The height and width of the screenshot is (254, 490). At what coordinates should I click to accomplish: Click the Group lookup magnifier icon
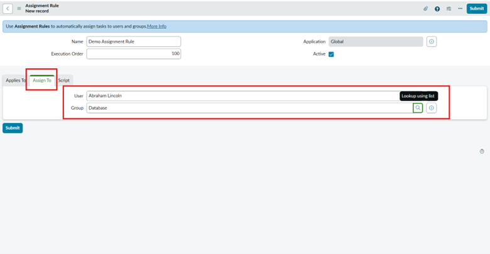[x=418, y=108]
